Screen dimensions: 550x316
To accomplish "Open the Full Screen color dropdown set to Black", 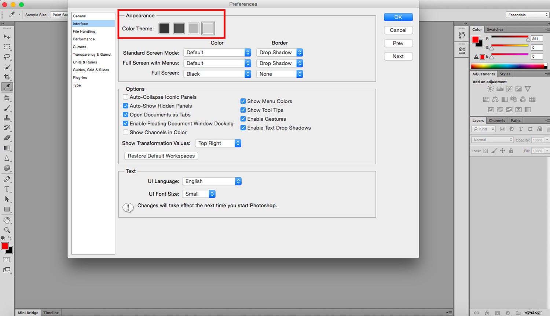I will 217,74.
